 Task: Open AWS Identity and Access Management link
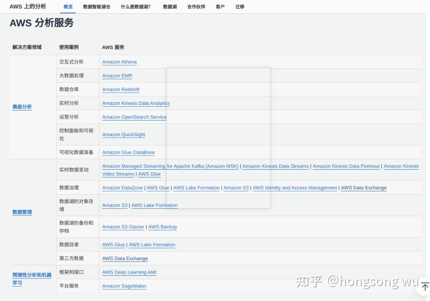coord(295,187)
